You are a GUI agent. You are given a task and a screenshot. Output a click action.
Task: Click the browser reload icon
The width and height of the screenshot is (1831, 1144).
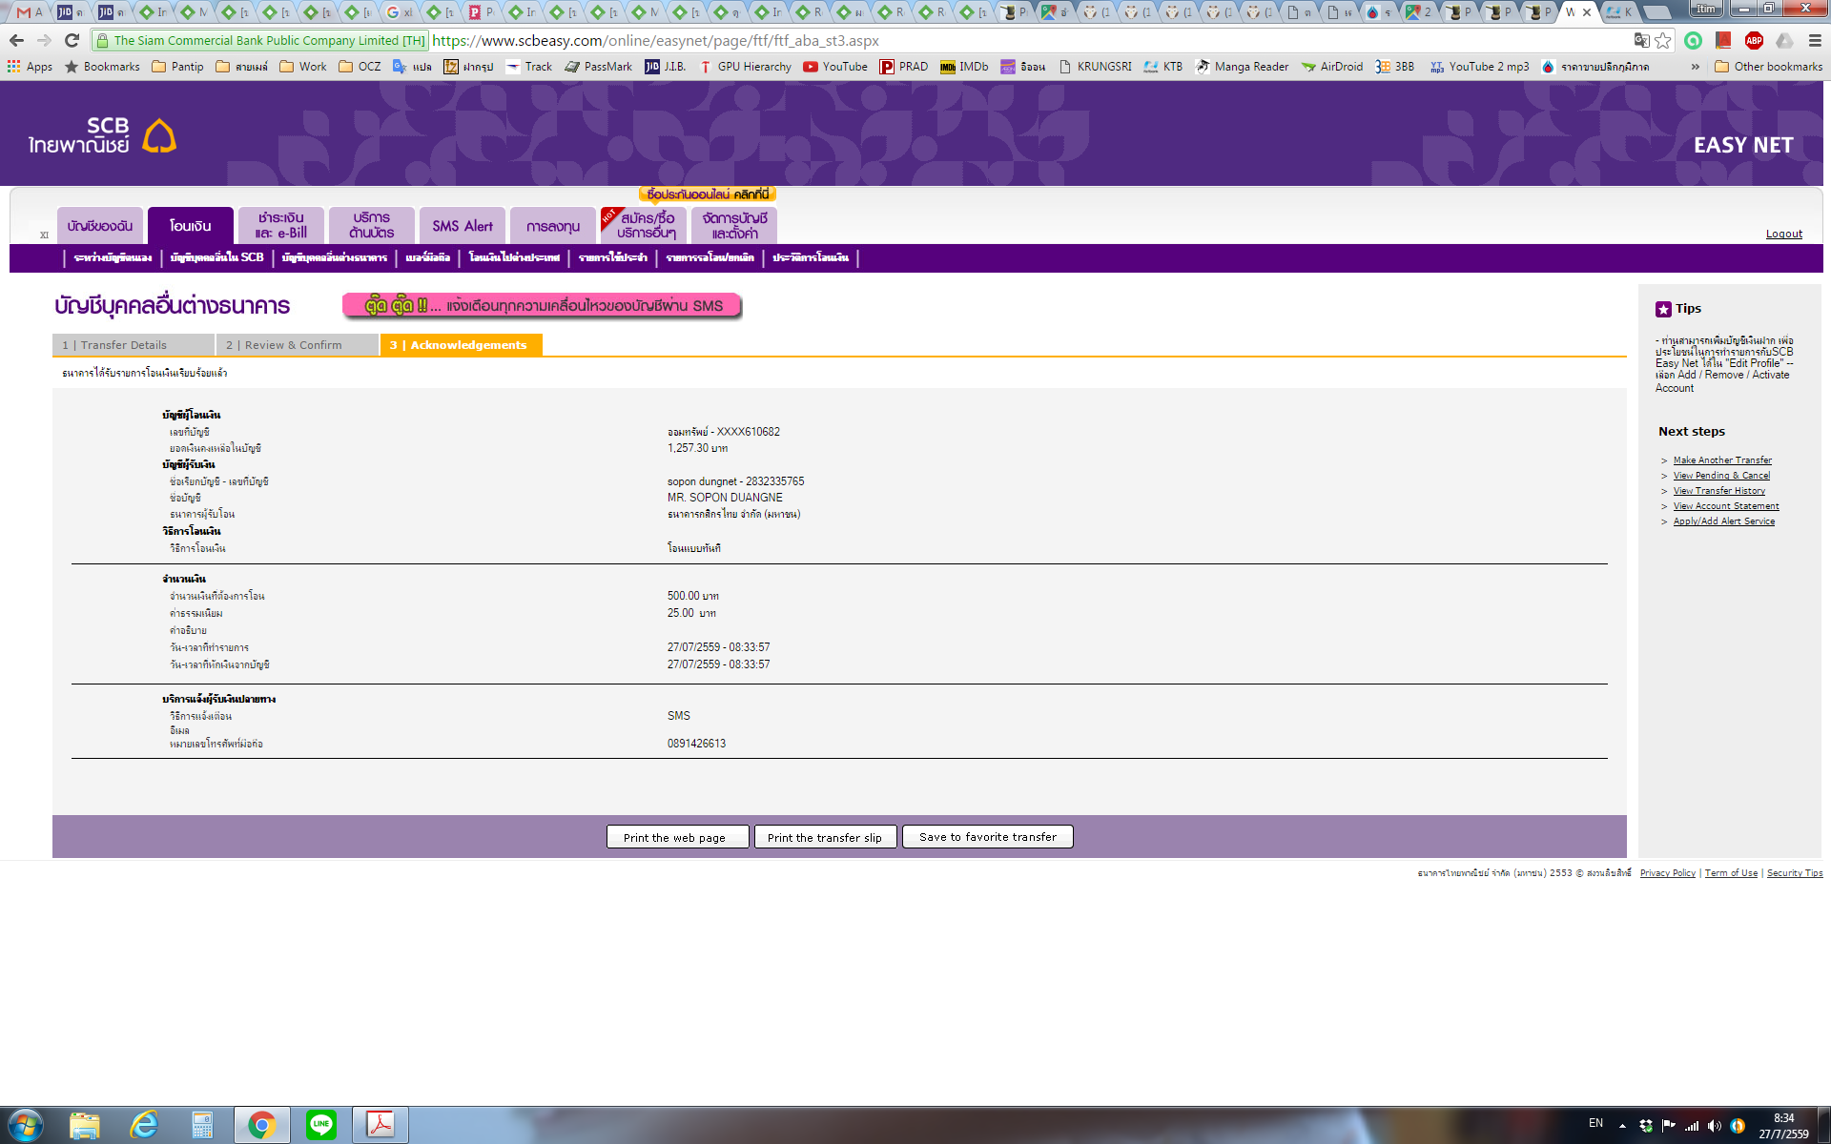(x=72, y=40)
